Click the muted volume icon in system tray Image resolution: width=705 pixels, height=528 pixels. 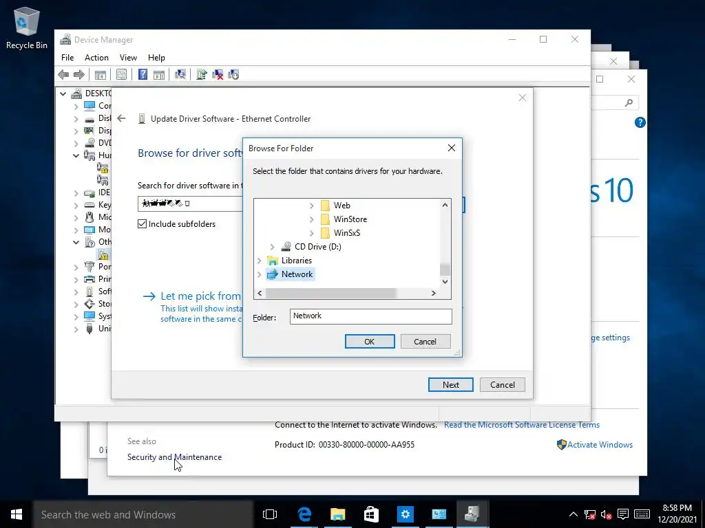coord(606,514)
